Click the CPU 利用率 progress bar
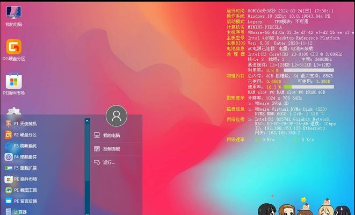 (309, 70)
